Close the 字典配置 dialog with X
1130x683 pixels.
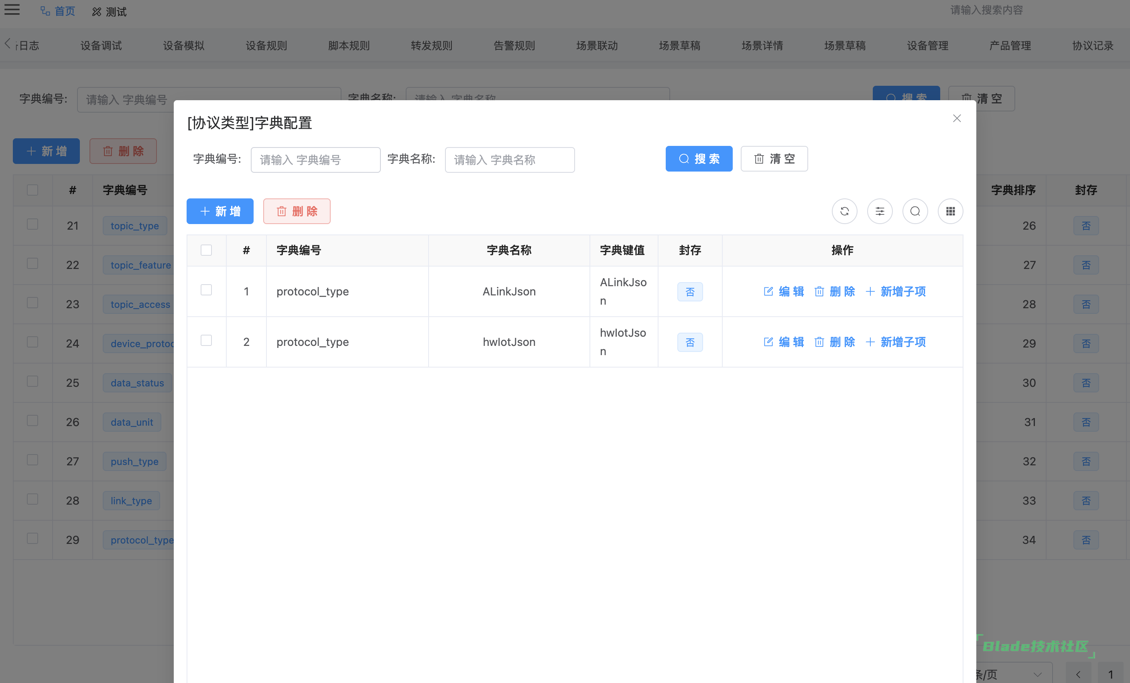957,119
